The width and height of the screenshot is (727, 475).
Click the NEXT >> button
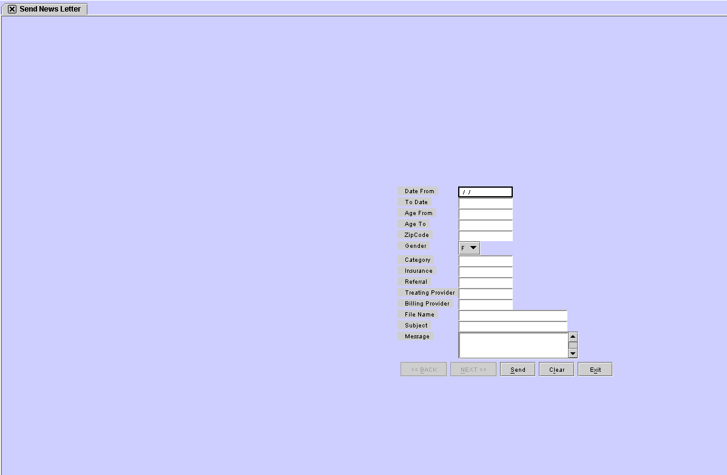[x=473, y=370]
